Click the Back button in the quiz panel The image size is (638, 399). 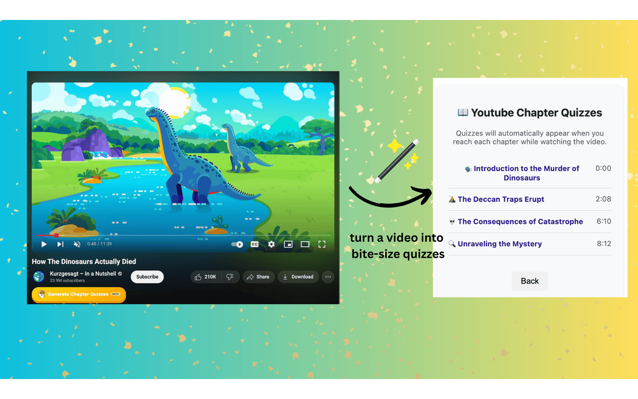point(530,281)
